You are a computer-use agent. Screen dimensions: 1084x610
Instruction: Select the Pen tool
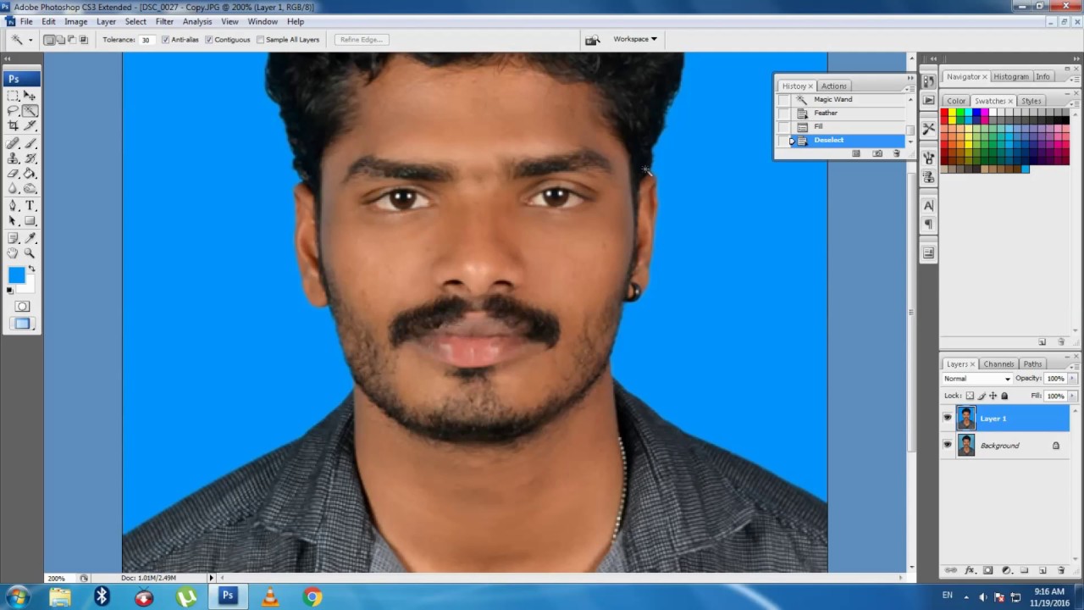(13, 206)
